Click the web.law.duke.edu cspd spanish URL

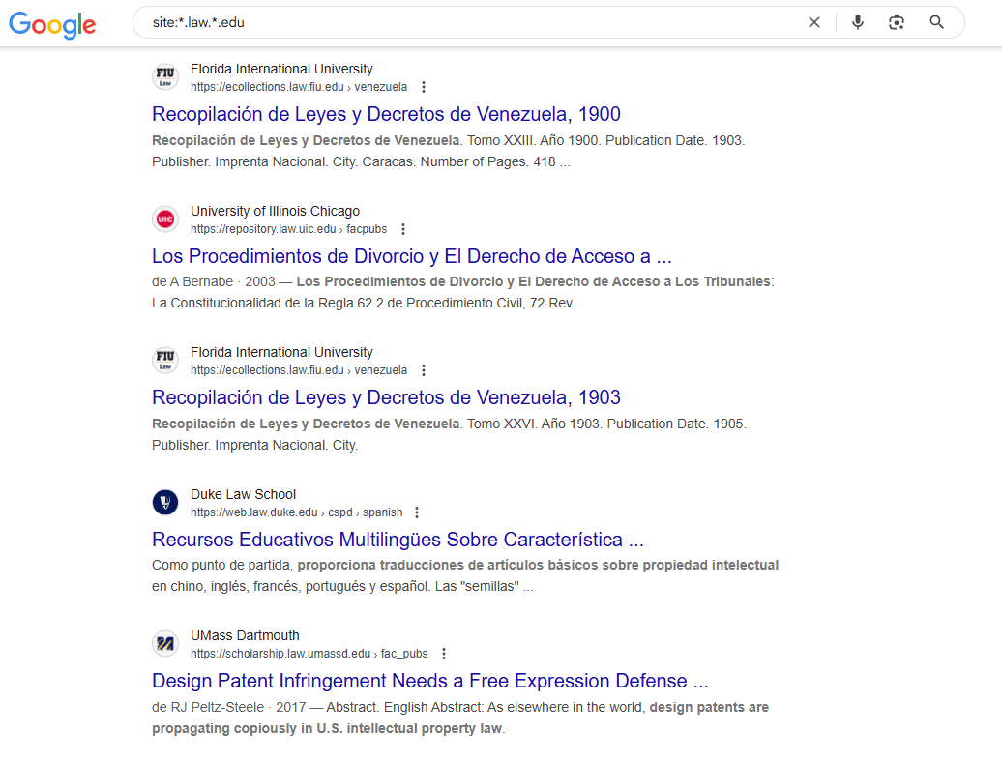297,512
